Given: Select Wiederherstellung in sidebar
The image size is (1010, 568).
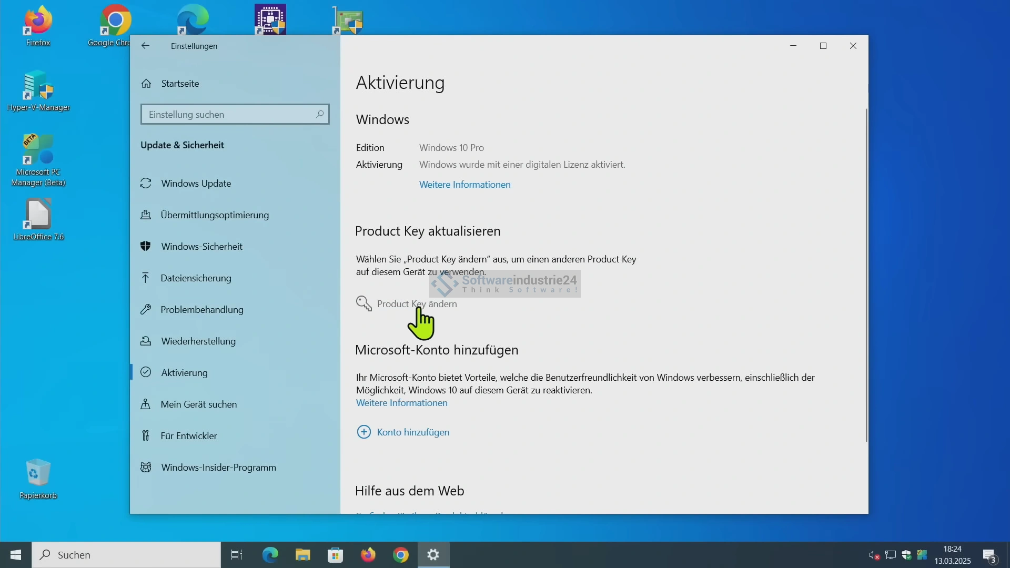Looking at the screenshot, I should click(198, 341).
